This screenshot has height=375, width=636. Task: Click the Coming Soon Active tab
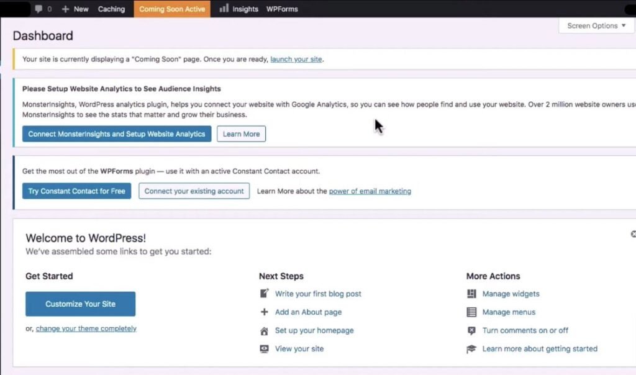click(x=172, y=9)
